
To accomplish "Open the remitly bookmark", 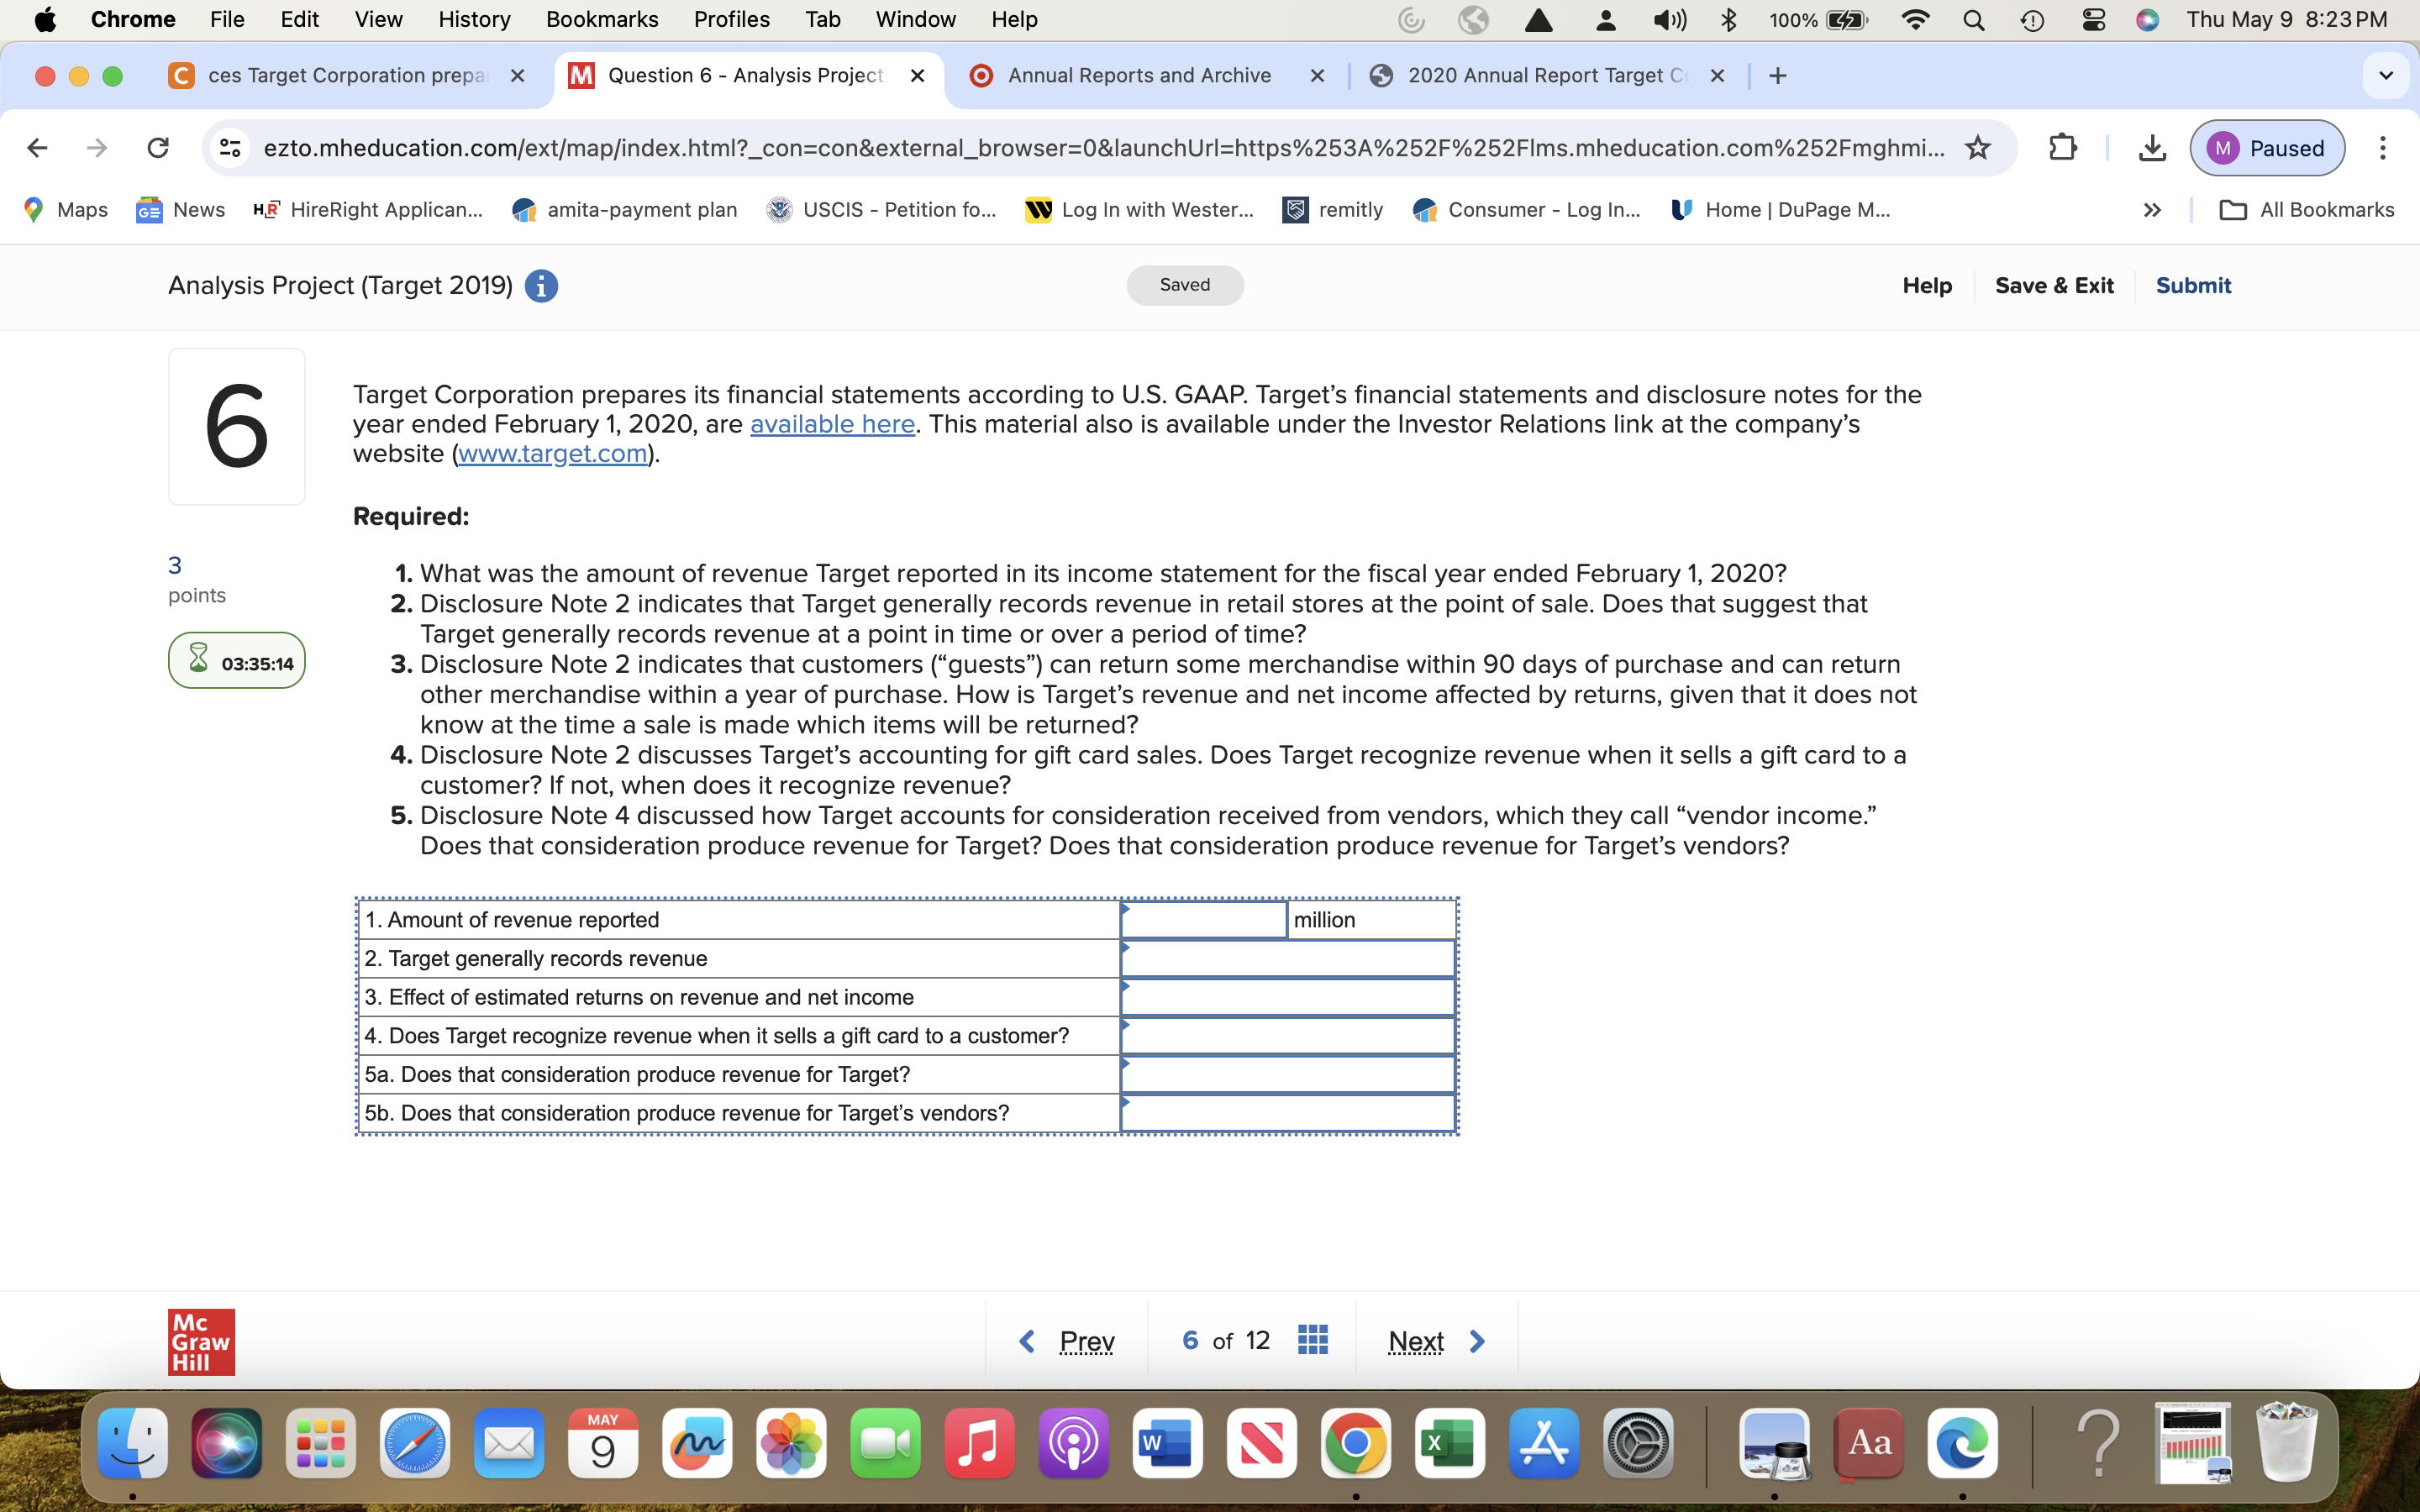I will point(1333,209).
